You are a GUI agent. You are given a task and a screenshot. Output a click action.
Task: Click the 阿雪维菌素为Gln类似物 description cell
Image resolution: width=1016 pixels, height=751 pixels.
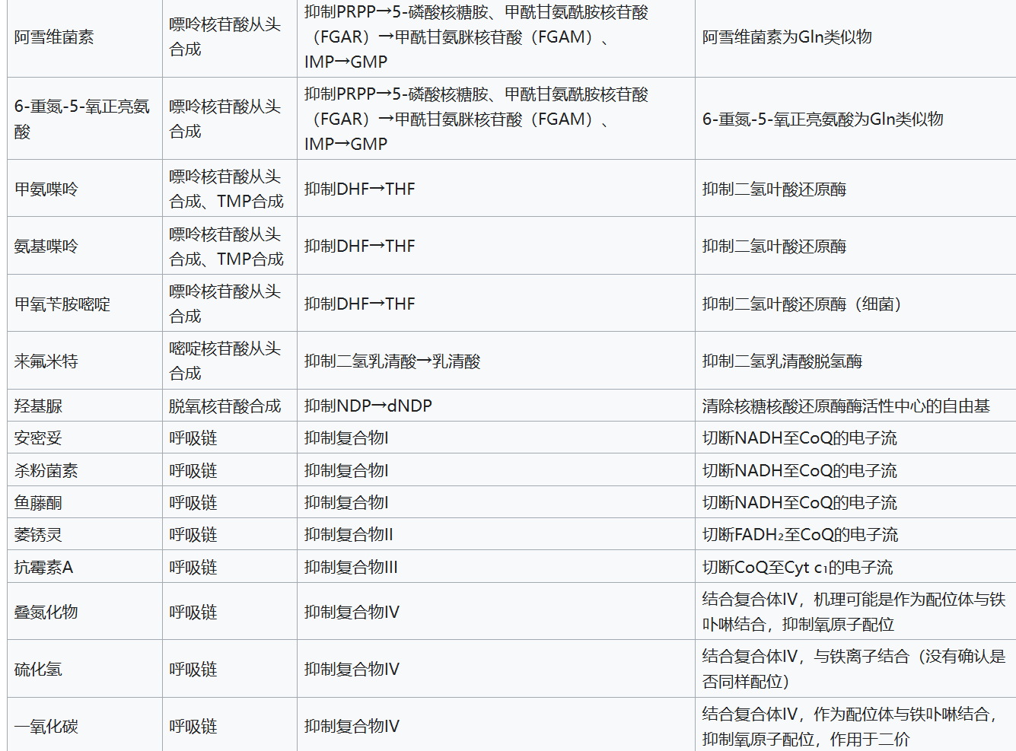coord(787,37)
